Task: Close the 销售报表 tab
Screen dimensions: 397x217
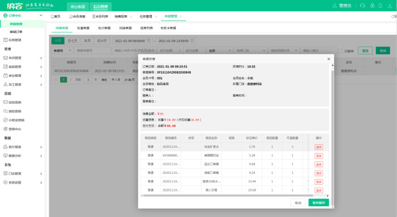Action: 131,16
